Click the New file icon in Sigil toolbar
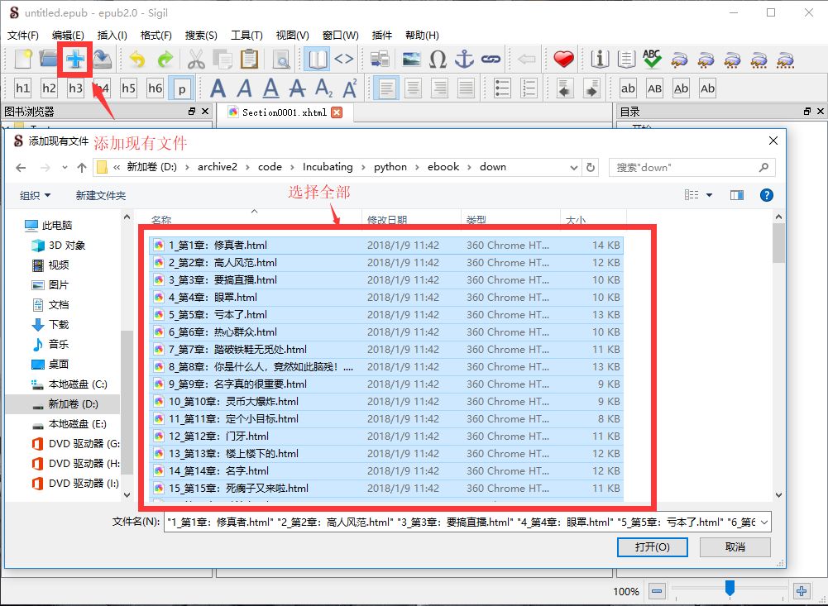The image size is (828, 606). point(22,60)
